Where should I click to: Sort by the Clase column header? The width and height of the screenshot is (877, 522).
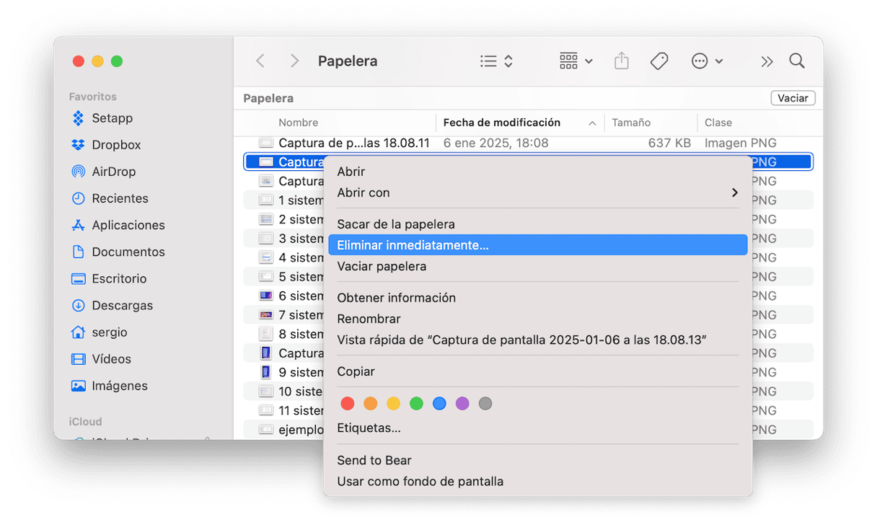pos(718,123)
